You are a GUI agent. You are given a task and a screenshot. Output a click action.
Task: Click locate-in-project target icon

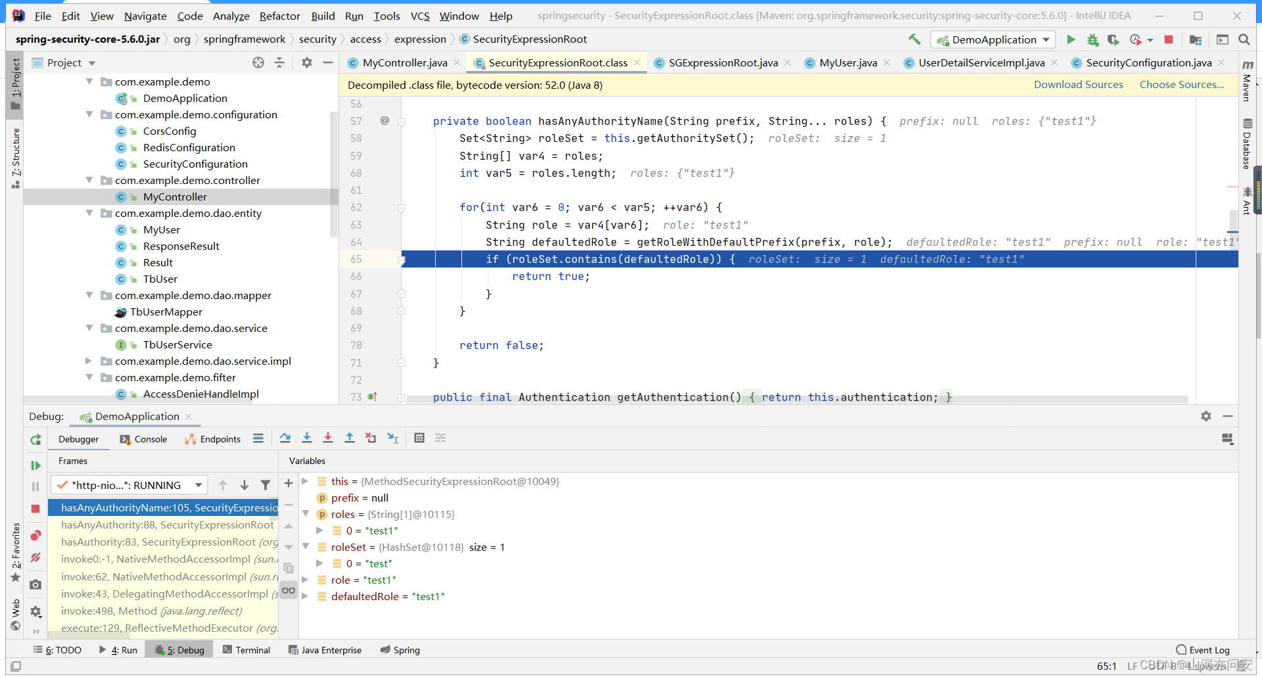coord(258,62)
